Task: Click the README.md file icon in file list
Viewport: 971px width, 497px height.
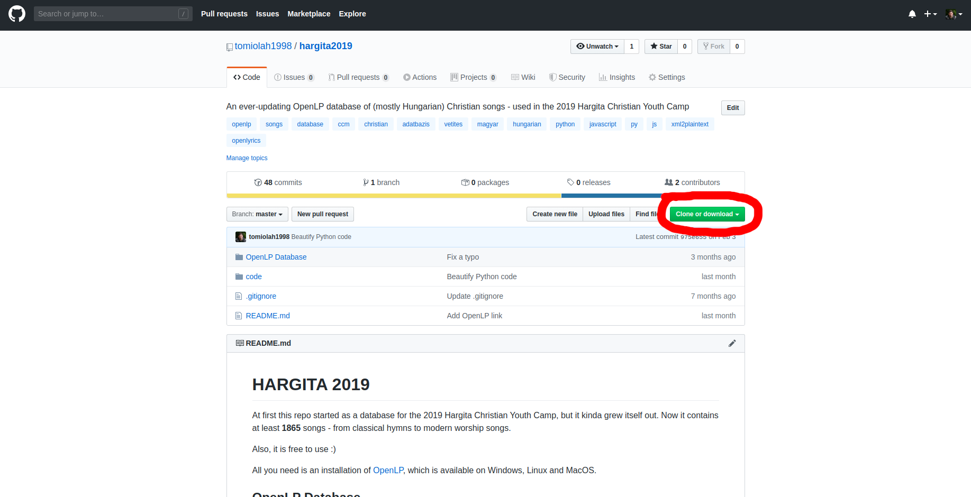Action: pos(239,316)
